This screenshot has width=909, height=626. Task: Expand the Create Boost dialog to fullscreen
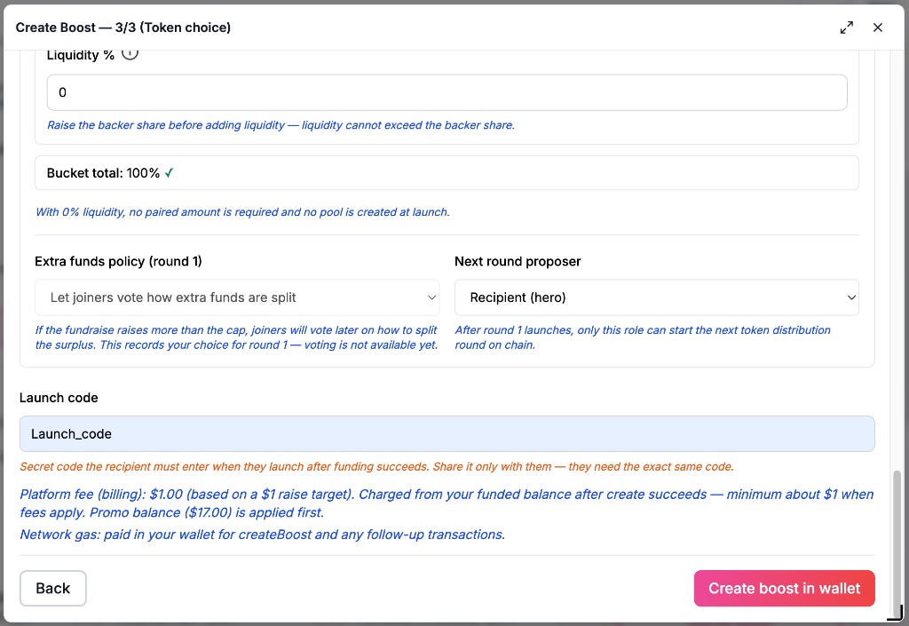tap(846, 28)
